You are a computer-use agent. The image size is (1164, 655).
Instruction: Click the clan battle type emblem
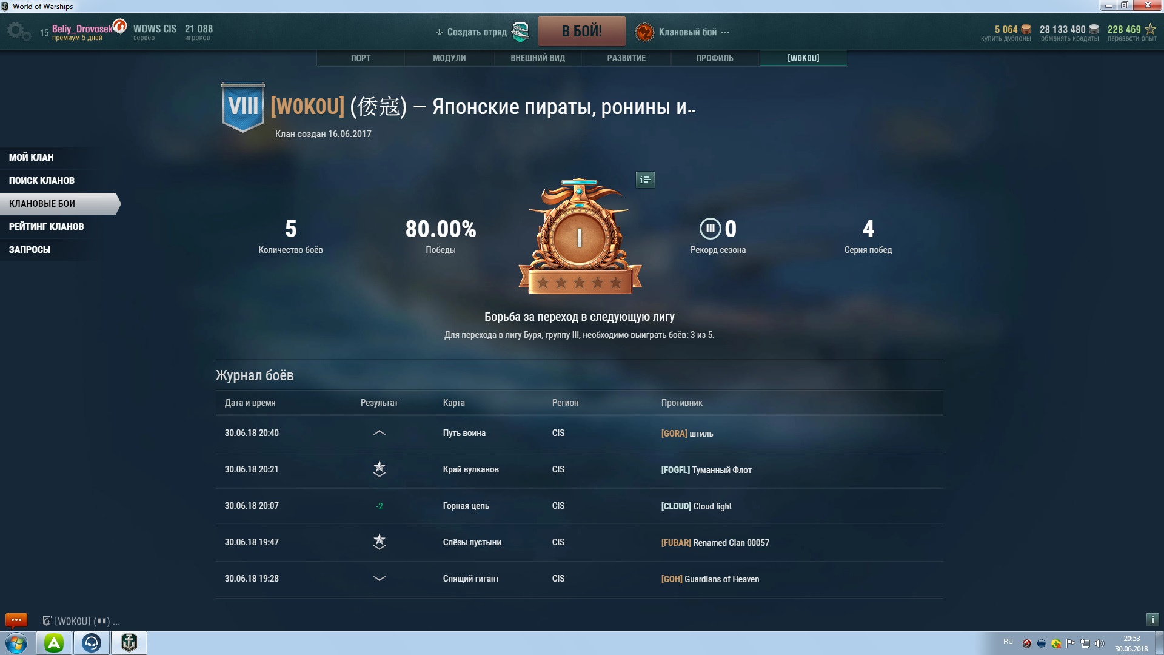coord(644,32)
